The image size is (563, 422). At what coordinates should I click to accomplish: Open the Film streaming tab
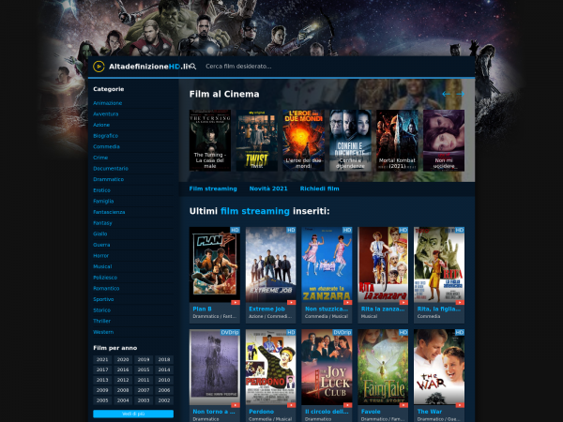click(x=213, y=188)
